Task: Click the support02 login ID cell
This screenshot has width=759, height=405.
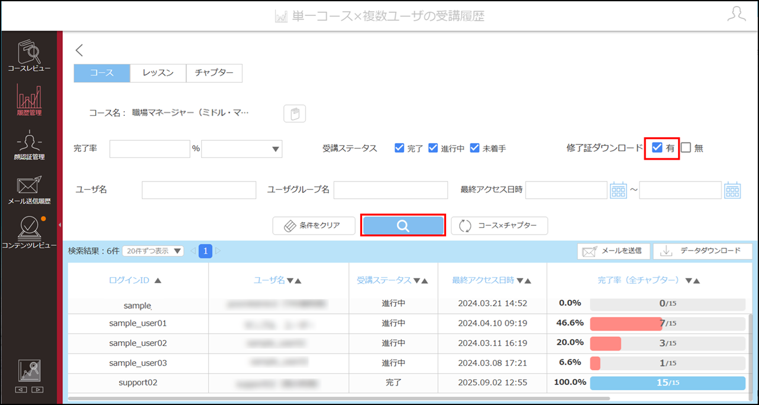Action: tap(138, 383)
